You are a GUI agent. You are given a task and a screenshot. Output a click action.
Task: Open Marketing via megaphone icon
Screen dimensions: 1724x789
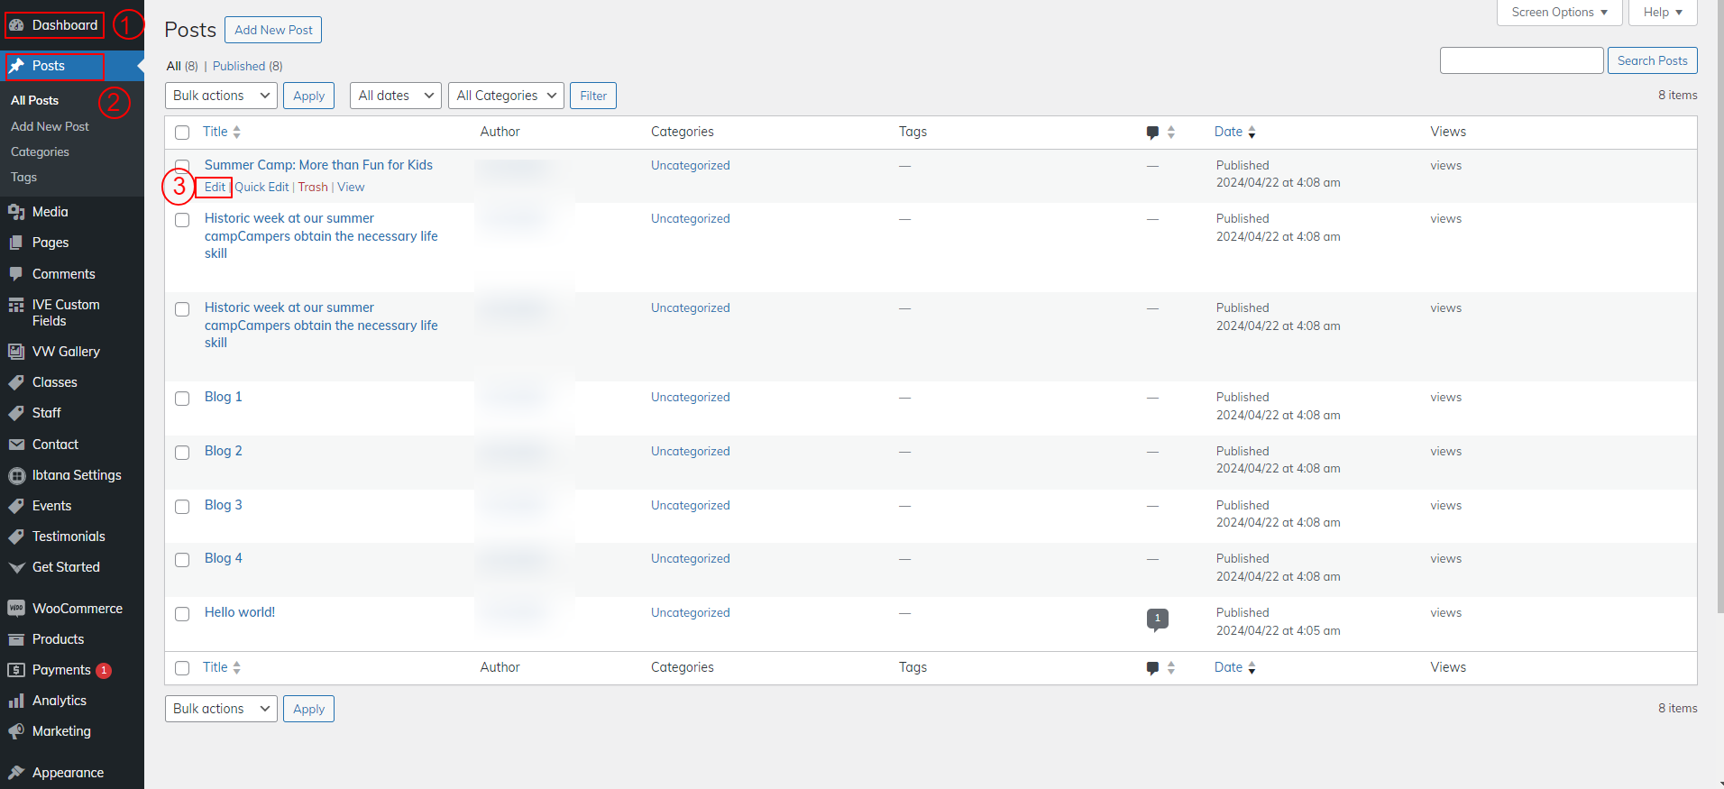[16, 731]
